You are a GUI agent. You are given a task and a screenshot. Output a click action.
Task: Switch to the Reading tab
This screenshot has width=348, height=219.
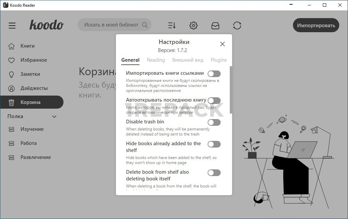(x=156, y=60)
